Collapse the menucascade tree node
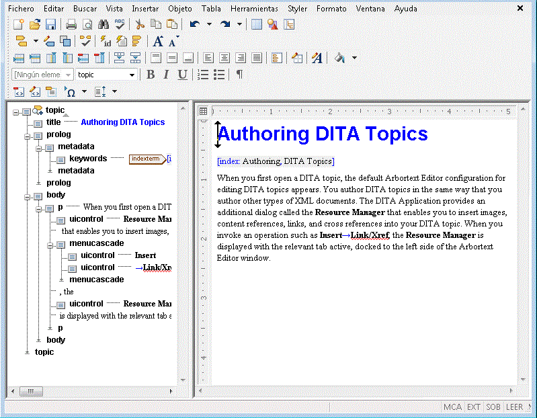 (x=50, y=245)
